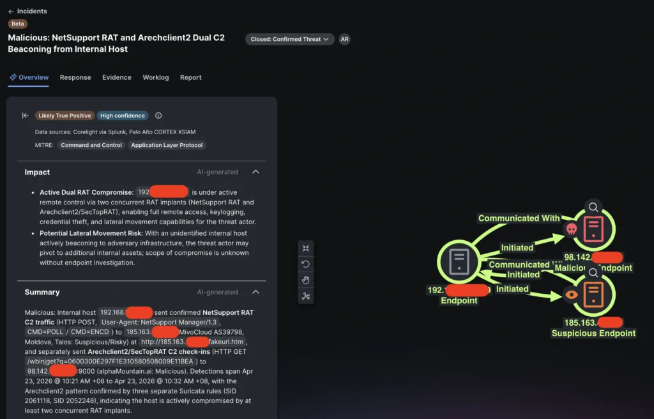Select the pan hand tool
The image size is (654, 419).
point(306,280)
